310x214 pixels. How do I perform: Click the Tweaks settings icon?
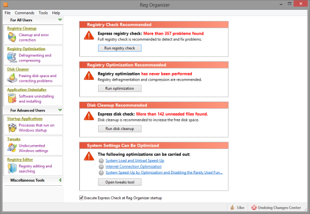(x=12, y=148)
